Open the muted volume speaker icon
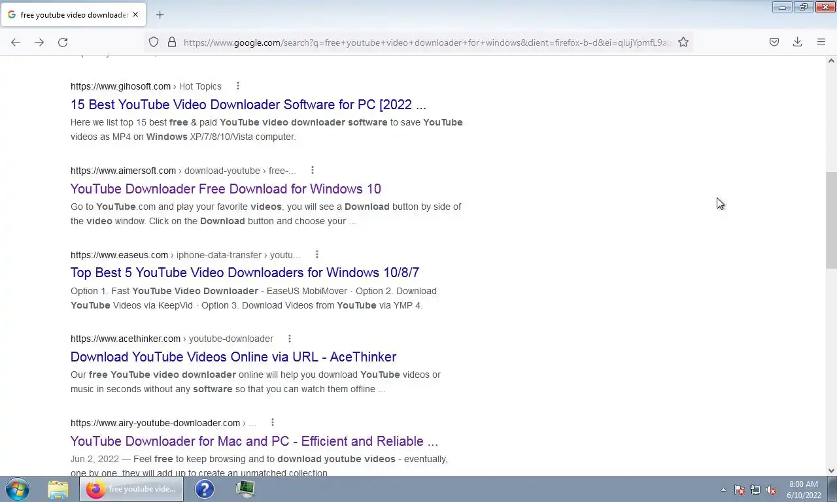Screen dimensions: 837x502 tap(771, 490)
